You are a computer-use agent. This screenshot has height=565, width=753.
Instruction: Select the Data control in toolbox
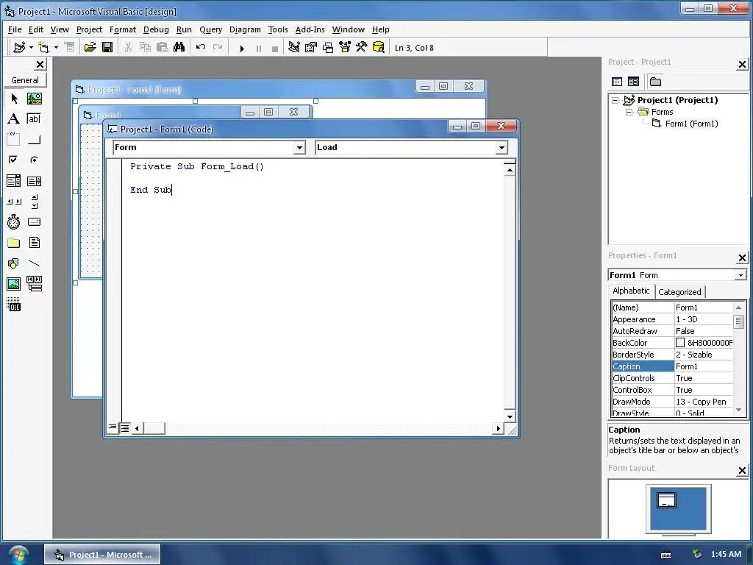point(34,283)
